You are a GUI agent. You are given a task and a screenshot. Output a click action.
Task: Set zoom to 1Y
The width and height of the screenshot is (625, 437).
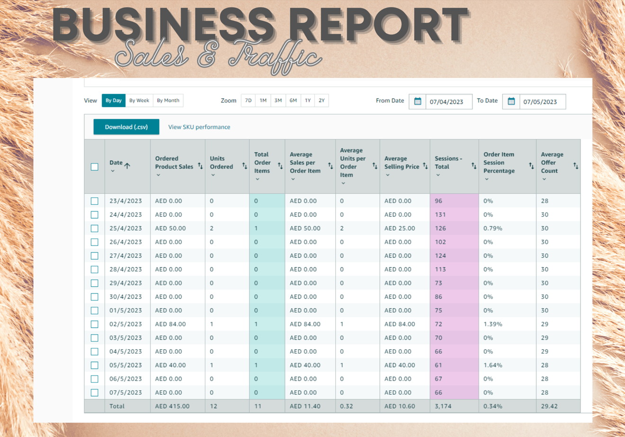coord(308,100)
